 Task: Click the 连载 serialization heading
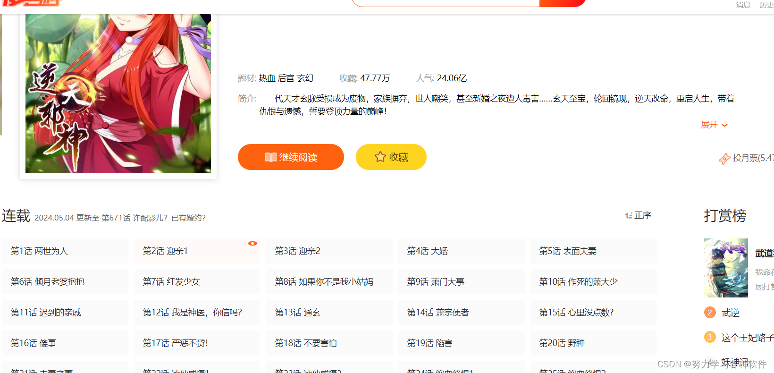click(16, 216)
